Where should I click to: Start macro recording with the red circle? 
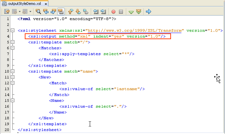coord(114,12)
